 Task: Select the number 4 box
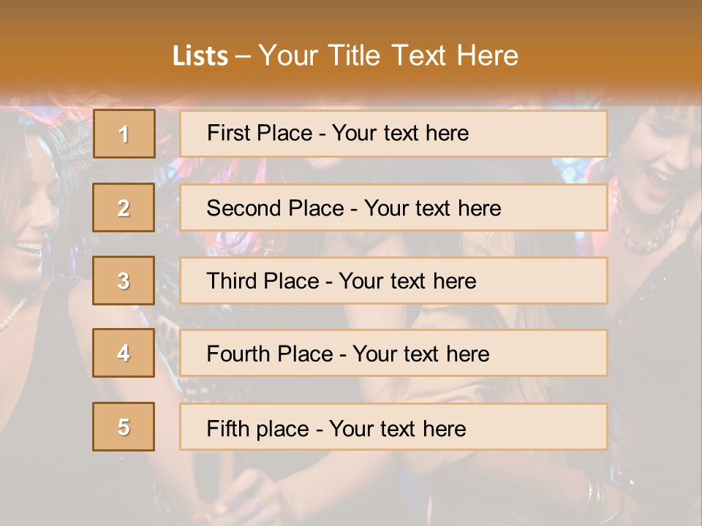point(124,353)
